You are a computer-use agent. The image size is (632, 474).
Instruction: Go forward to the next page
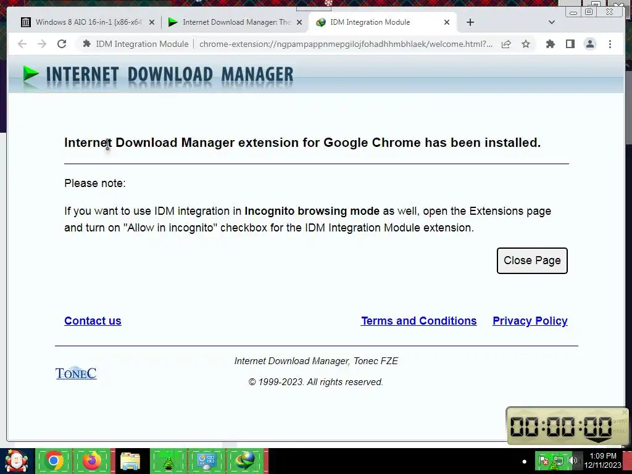click(x=42, y=44)
